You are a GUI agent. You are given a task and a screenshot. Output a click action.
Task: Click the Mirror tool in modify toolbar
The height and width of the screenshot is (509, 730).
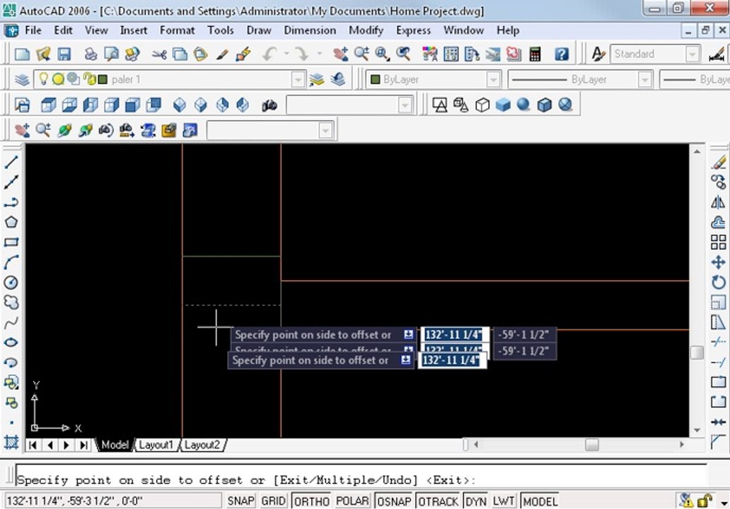[719, 202]
